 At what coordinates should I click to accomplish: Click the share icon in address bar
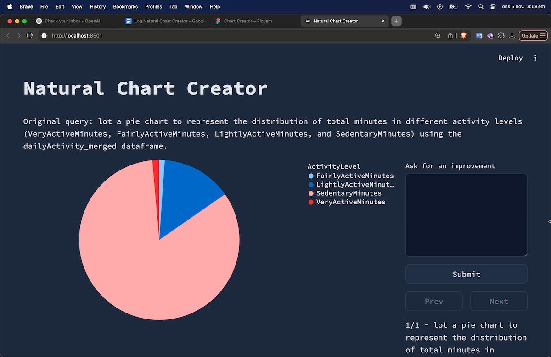coord(450,35)
